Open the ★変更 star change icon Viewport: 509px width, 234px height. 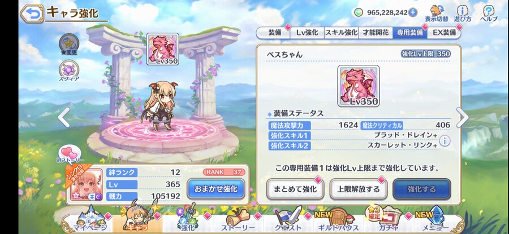[69, 45]
